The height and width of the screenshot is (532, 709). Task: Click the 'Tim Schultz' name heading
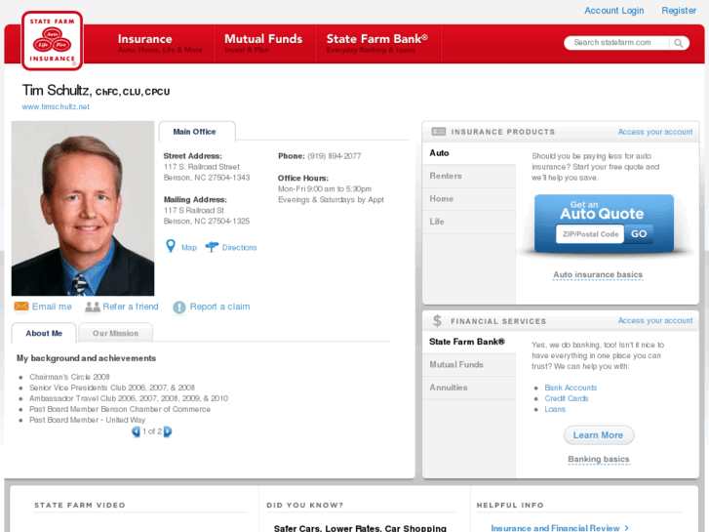(x=56, y=91)
